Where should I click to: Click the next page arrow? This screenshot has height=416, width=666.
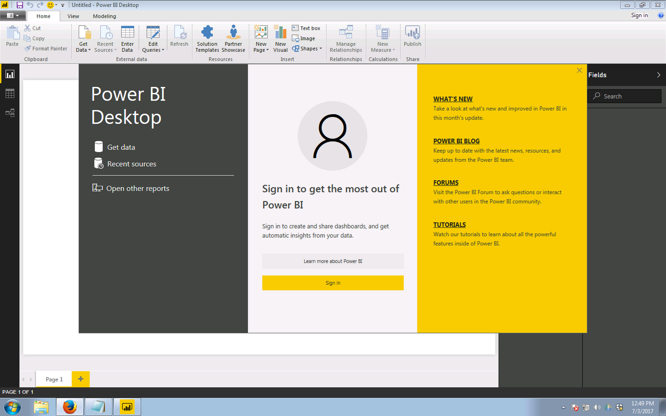click(31, 379)
